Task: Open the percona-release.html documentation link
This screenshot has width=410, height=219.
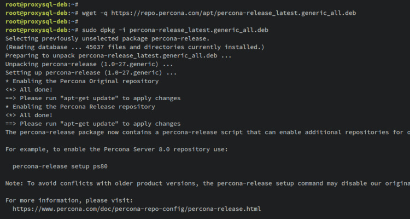Action: coord(137,209)
